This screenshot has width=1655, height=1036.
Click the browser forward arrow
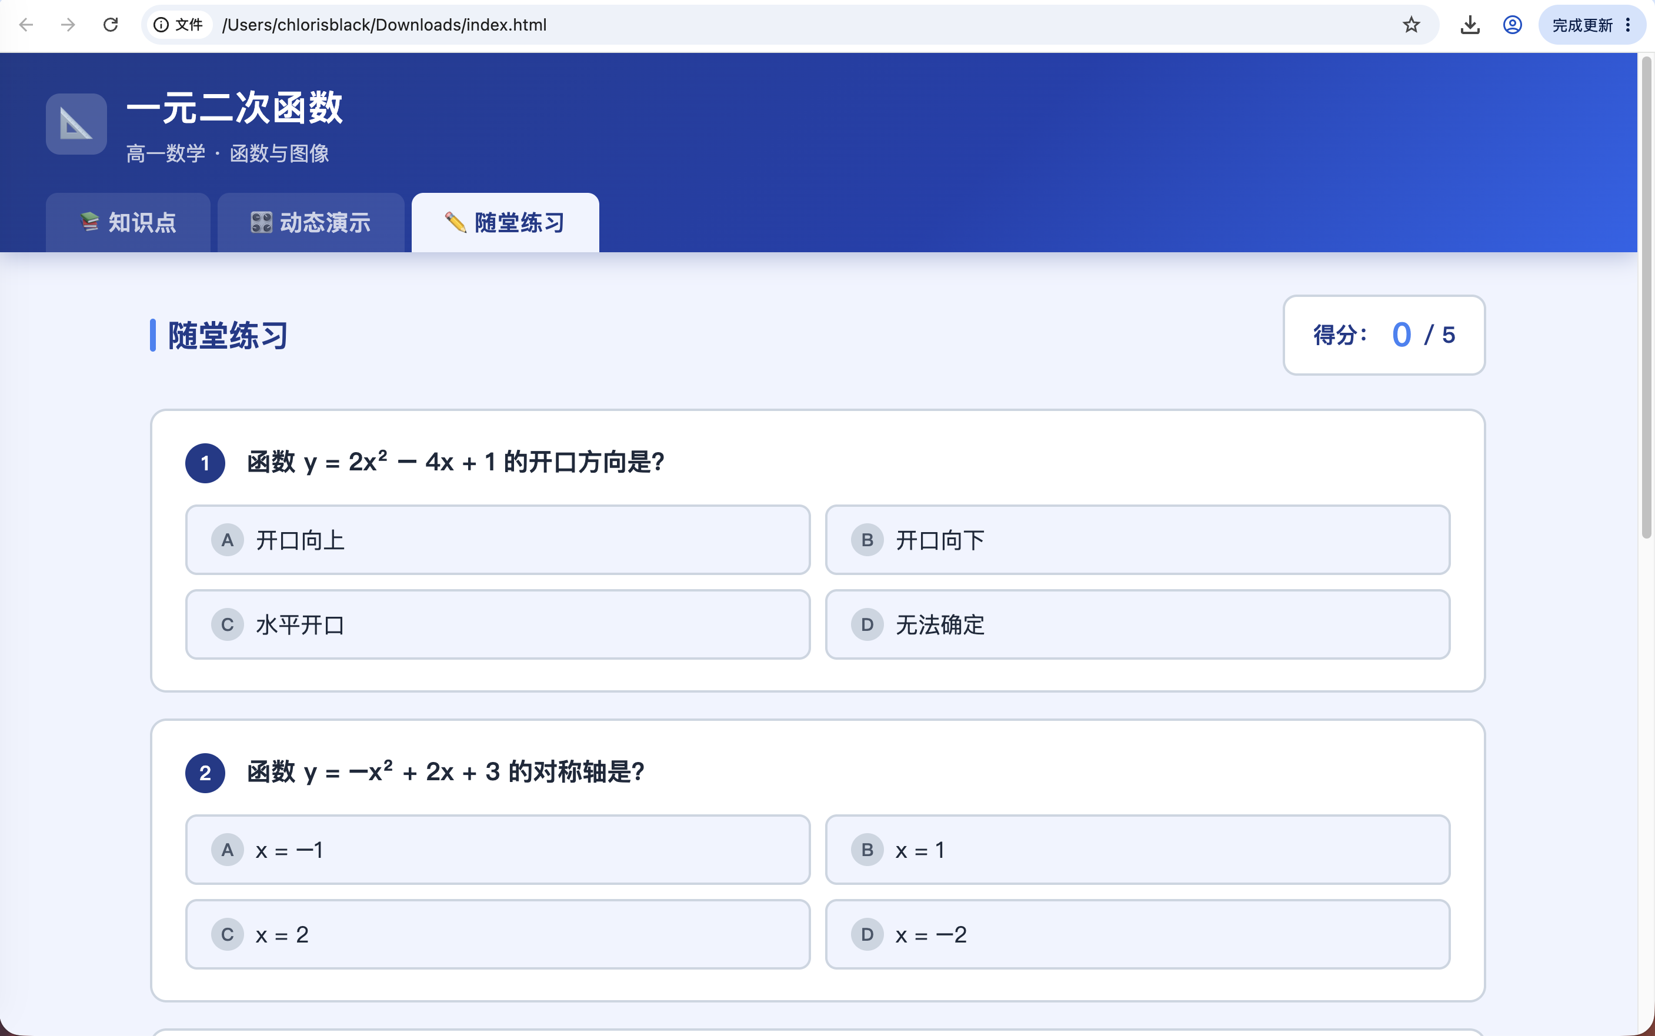point(68,25)
